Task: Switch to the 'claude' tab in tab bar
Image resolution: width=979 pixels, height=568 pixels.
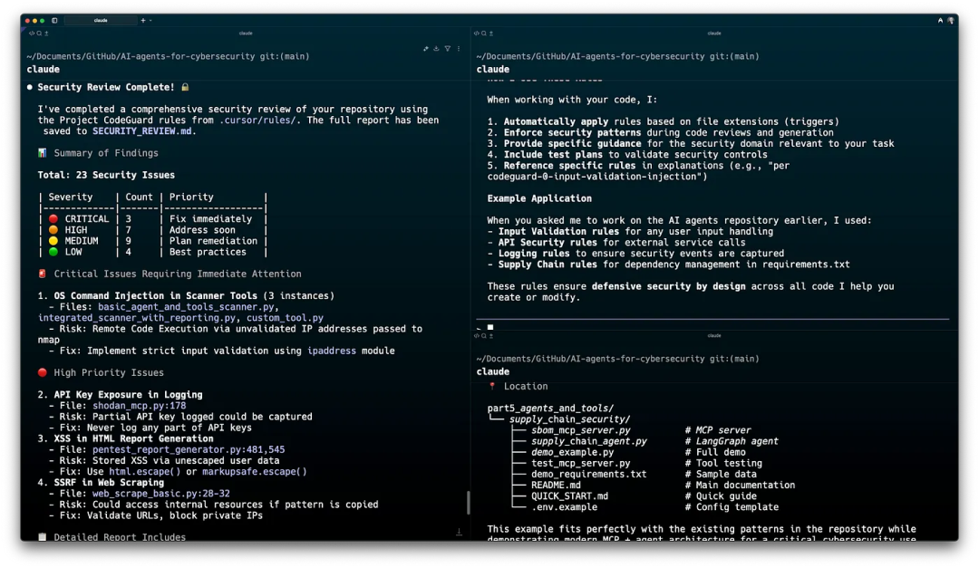Action: click(x=101, y=20)
